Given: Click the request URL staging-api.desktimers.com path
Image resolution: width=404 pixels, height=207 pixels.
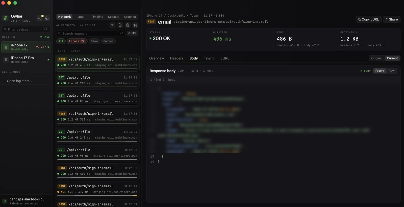Looking at the screenshot, I should [x=221, y=22].
